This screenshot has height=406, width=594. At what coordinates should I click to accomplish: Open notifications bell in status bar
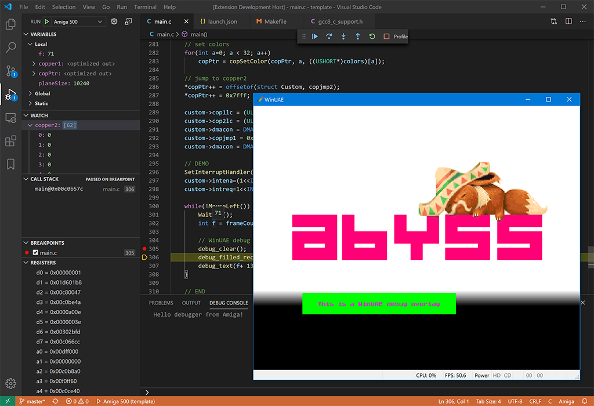point(585,401)
